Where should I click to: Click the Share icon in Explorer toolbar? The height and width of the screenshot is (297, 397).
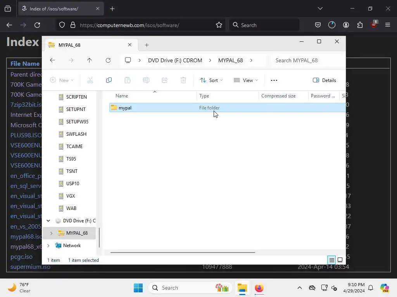click(164, 80)
